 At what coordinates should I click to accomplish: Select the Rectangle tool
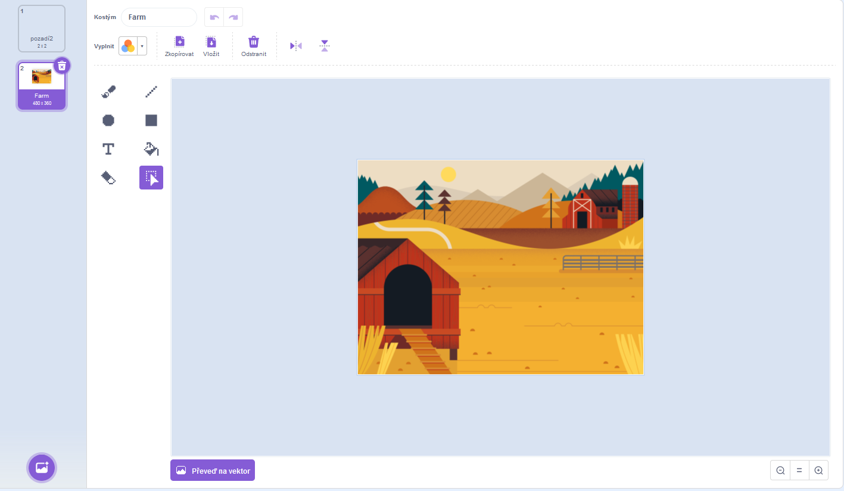[151, 120]
